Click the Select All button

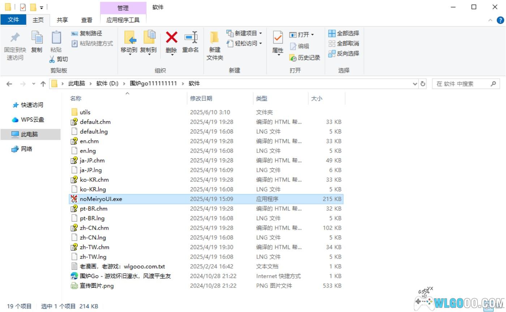tap(344, 33)
